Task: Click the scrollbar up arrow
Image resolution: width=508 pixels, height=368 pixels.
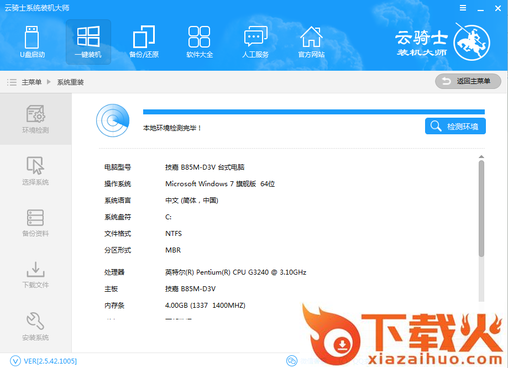Action: click(481, 157)
